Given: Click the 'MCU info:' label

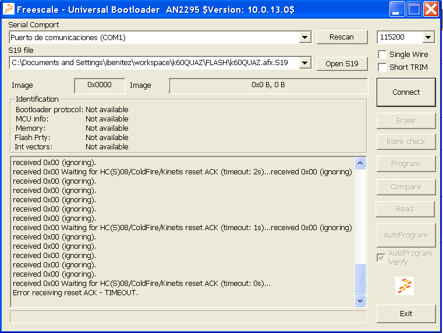Looking at the screenshot, I should (32, 119).
